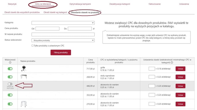This screenshot has height=110, width=197.
Task: Open the garden table product thumbnail
Action: [24, 77]
